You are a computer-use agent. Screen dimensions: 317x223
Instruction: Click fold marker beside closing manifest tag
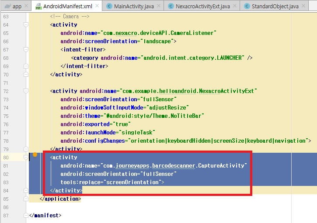click(x=26, y=215)
